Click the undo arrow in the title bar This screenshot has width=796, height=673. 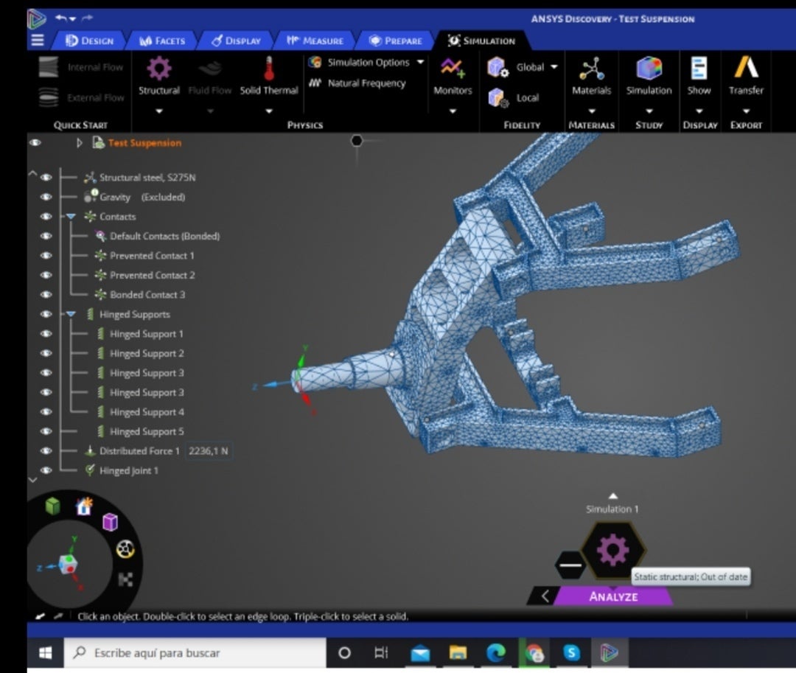pyautogui.click(x=61, y=18)
